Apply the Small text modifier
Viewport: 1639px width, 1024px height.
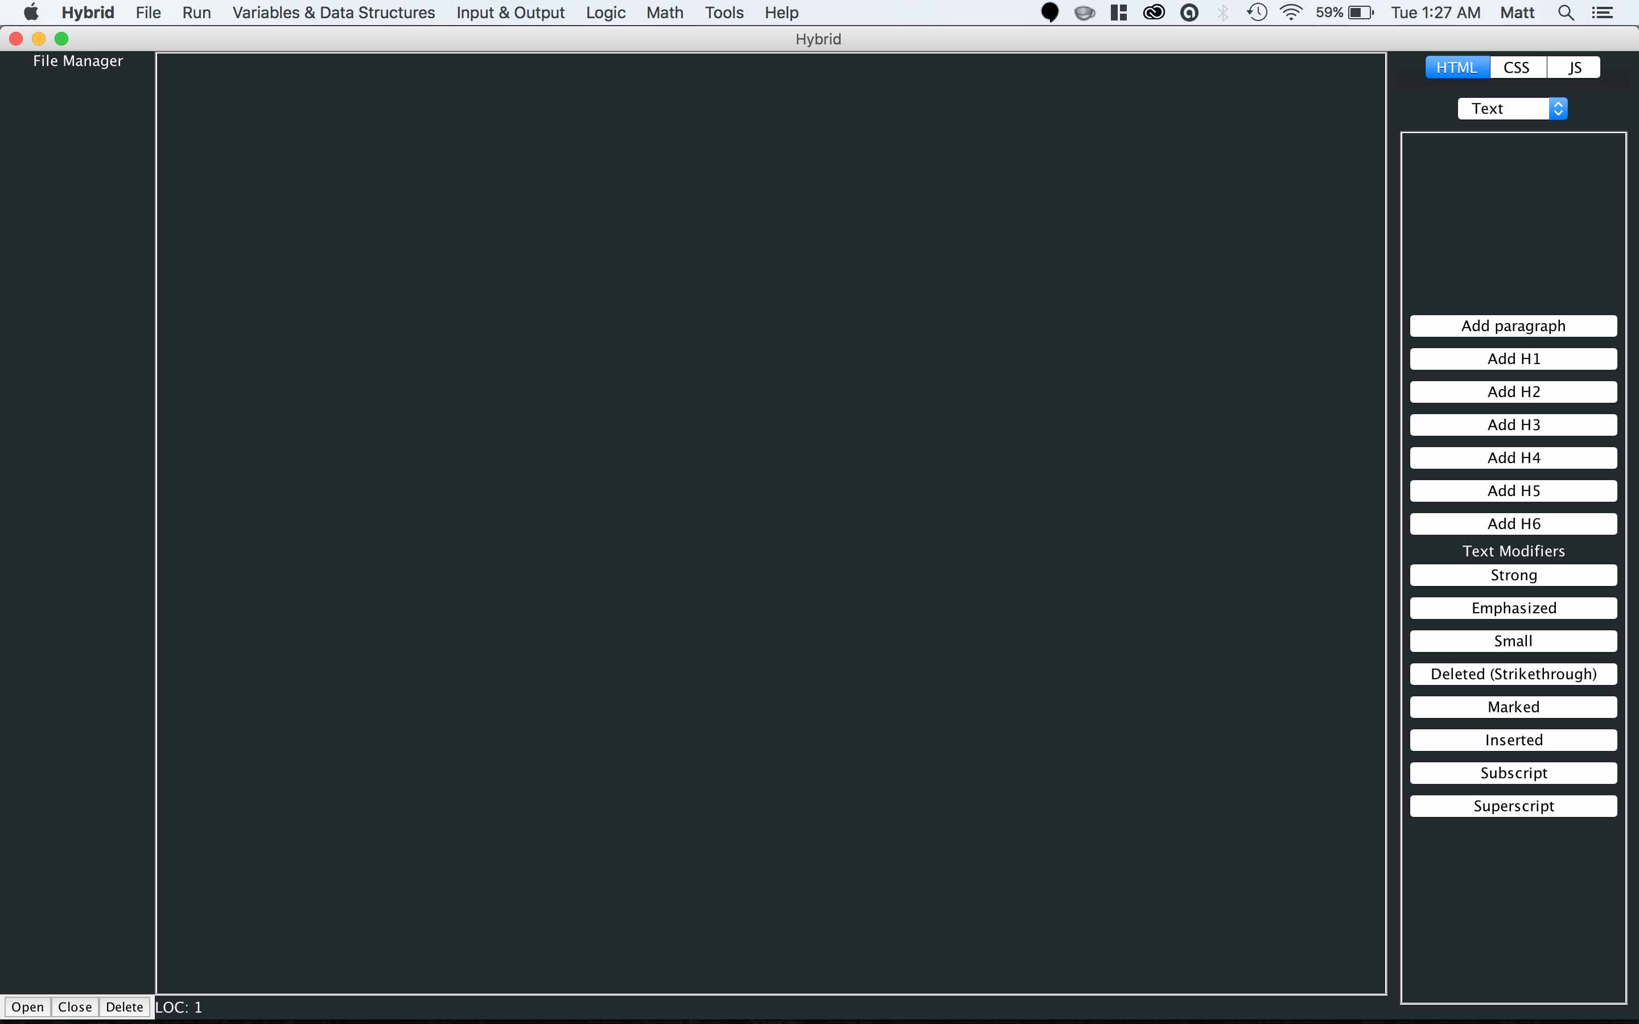pyautogui.click(x=1513, y=641)
